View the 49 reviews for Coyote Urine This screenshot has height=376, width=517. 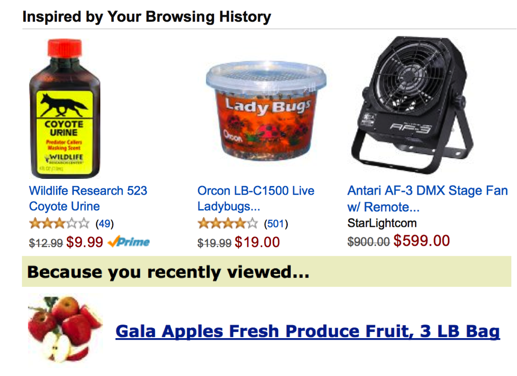[105, 224]
